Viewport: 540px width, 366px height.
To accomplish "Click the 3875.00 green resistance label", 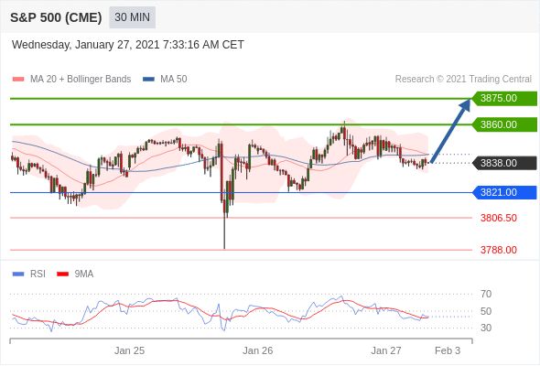I will pyautogui.click(x=504, y=99).
